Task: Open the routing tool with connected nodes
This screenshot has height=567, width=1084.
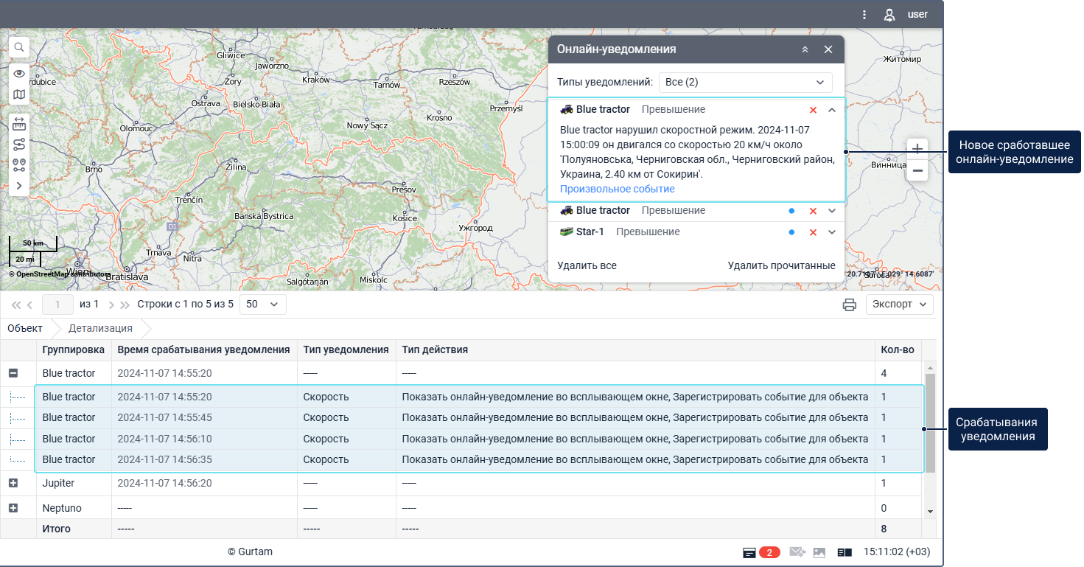Action: coord(19,145)
